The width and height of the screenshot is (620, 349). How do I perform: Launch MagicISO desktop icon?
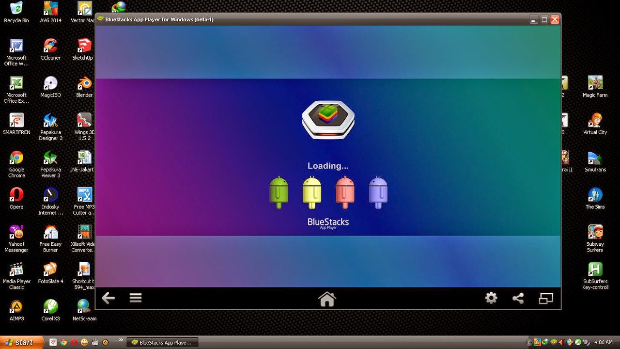coord(50,87)
